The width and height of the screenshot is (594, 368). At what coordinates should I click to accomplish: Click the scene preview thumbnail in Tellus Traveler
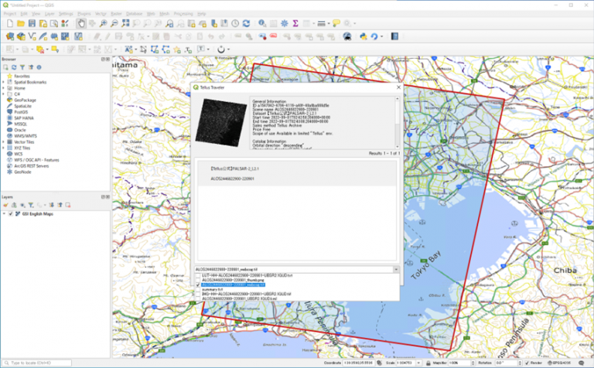point(221,122)
